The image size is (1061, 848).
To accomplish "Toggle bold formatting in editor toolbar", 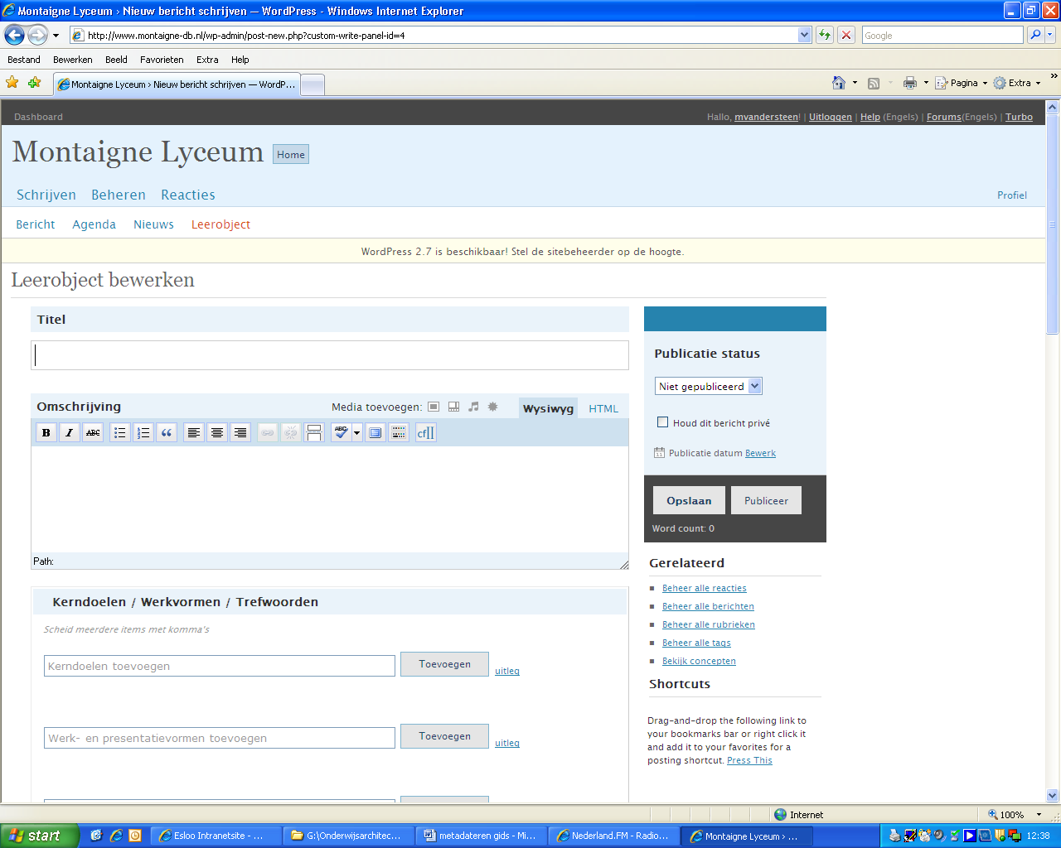I will [x=46, y=432].
